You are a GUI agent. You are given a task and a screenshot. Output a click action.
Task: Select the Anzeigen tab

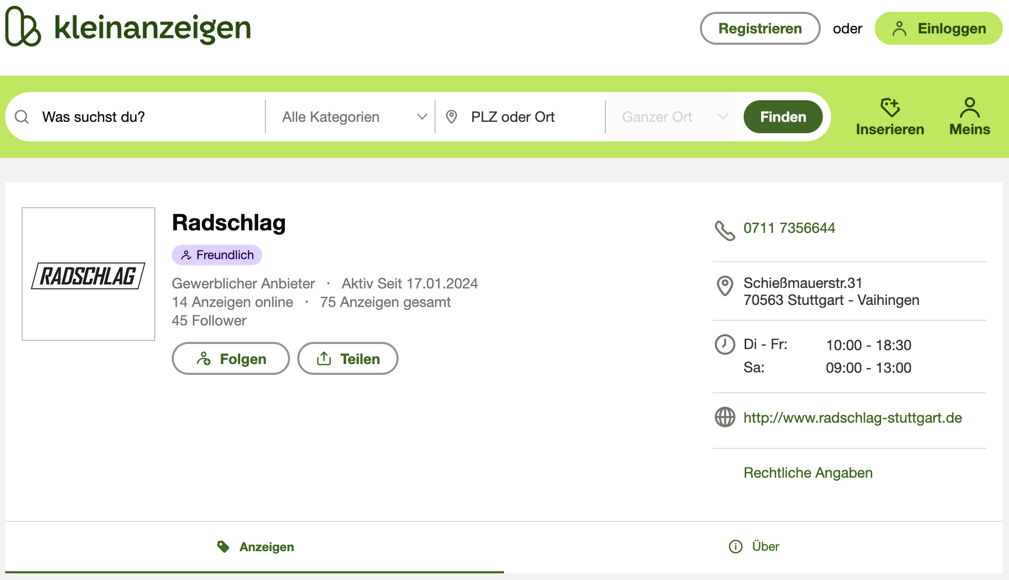[x=255, y=547]
